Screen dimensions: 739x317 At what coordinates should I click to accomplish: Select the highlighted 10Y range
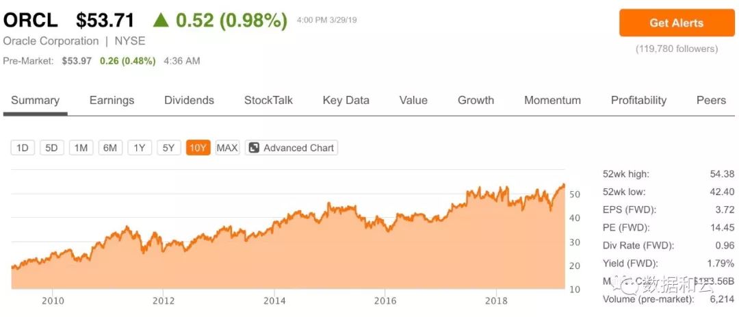coord(198,148)
